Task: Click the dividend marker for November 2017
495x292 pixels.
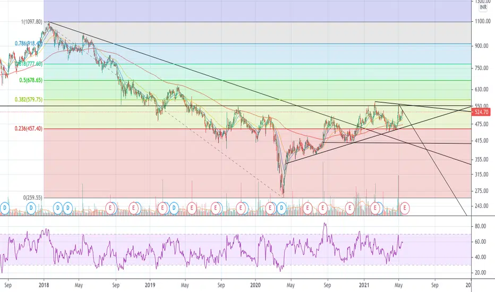Action: (x=31, y=208)
